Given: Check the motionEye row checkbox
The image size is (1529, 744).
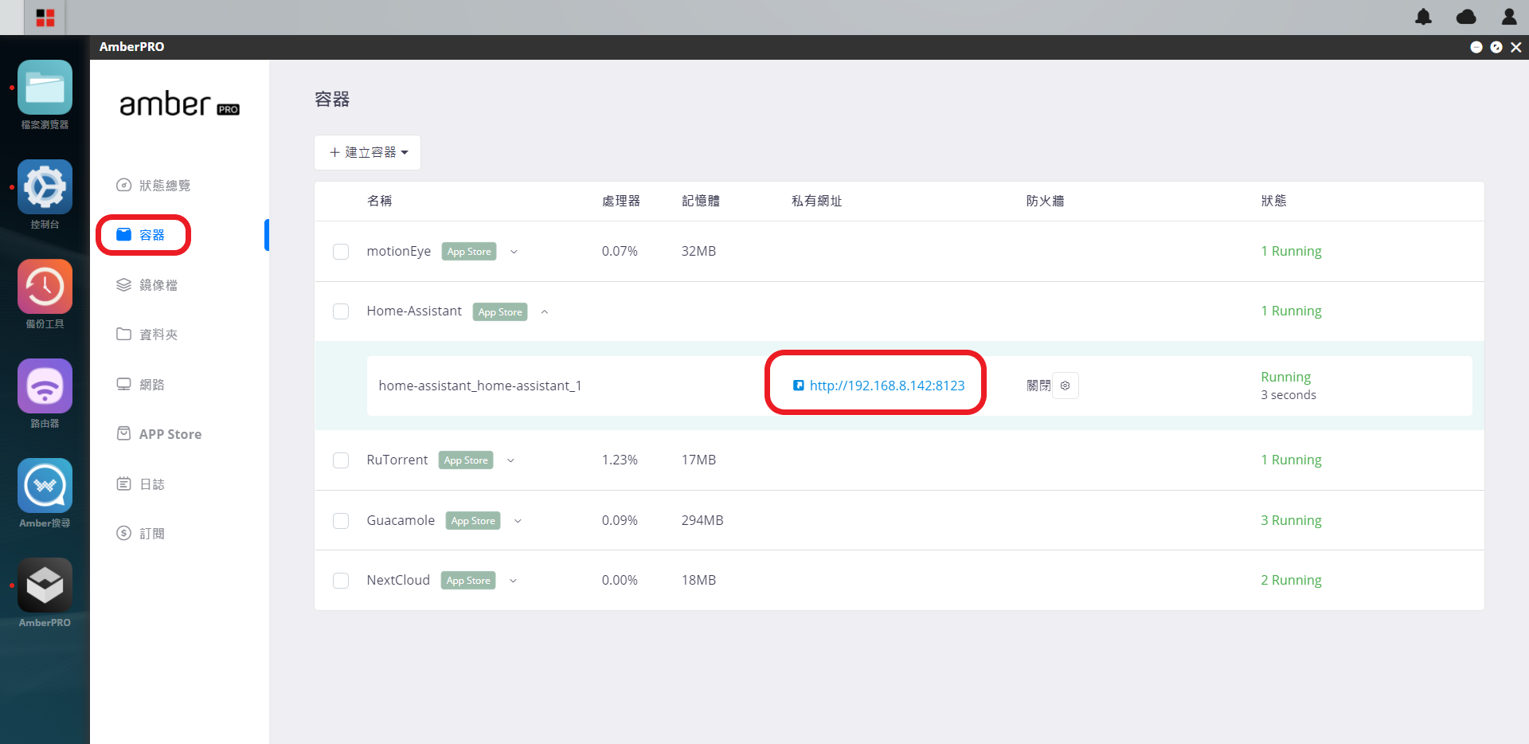Looking at the screenshot, I should tap(341, 252).
